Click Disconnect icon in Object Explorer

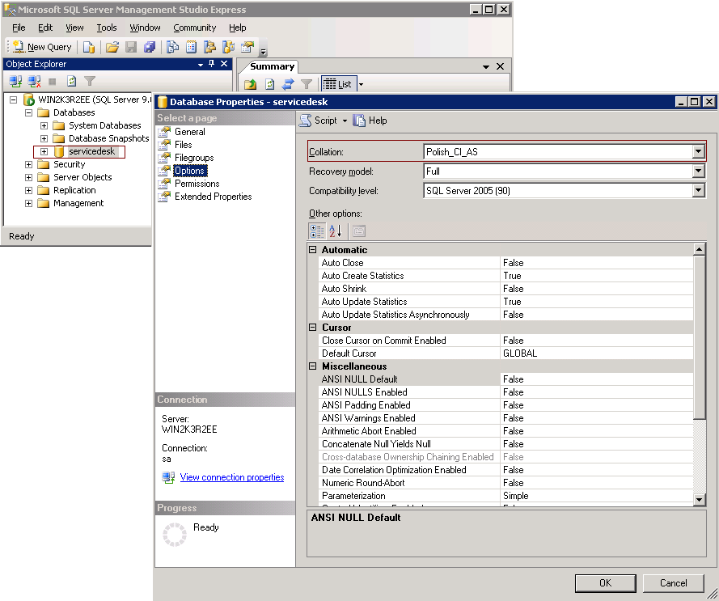[35, 82]
